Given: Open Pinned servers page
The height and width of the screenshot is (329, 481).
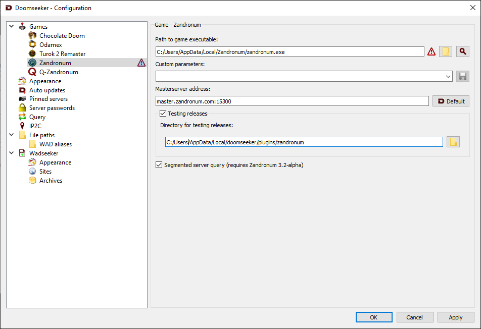Looking at the screenshot, I should pyautogui.click(x=49, y=99).
